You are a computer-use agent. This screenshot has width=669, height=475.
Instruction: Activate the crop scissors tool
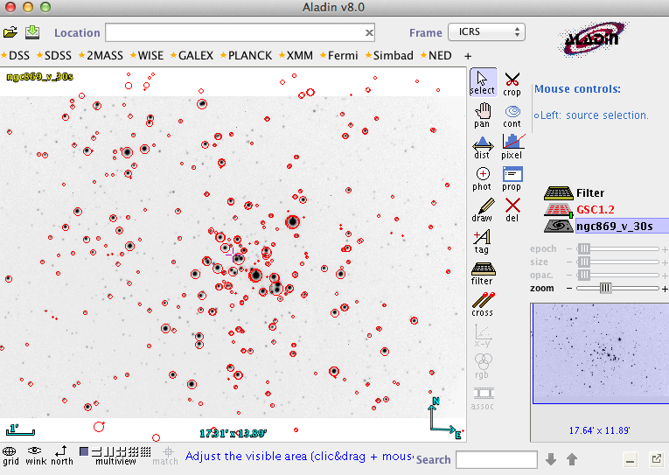point(512,84)
